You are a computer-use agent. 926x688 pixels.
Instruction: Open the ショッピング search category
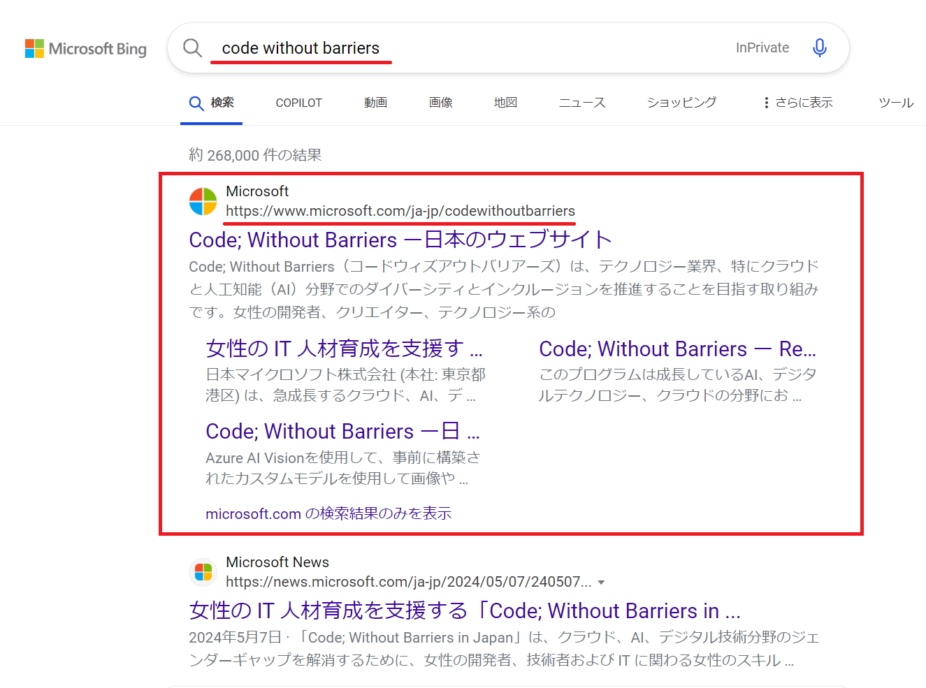[681, 102]
